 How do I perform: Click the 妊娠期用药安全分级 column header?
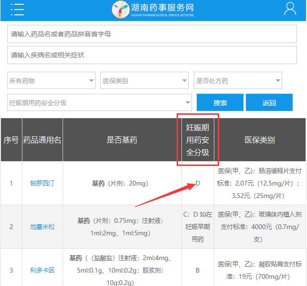[198, 140]
